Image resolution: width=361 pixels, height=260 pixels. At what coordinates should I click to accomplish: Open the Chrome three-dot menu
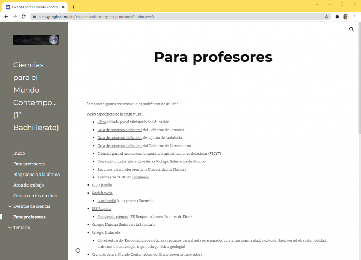click(x=355, y=17)
